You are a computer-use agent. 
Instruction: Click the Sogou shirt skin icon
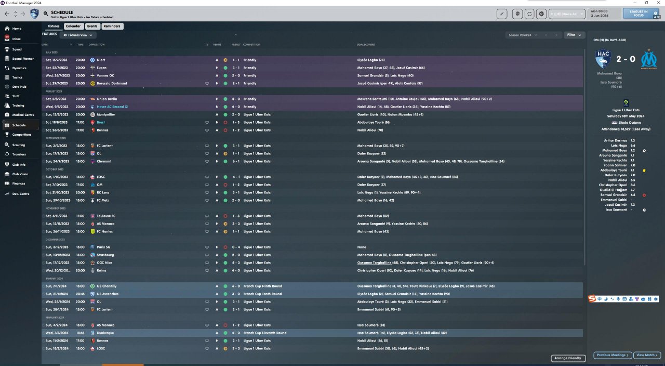click(x=637, y=299)
